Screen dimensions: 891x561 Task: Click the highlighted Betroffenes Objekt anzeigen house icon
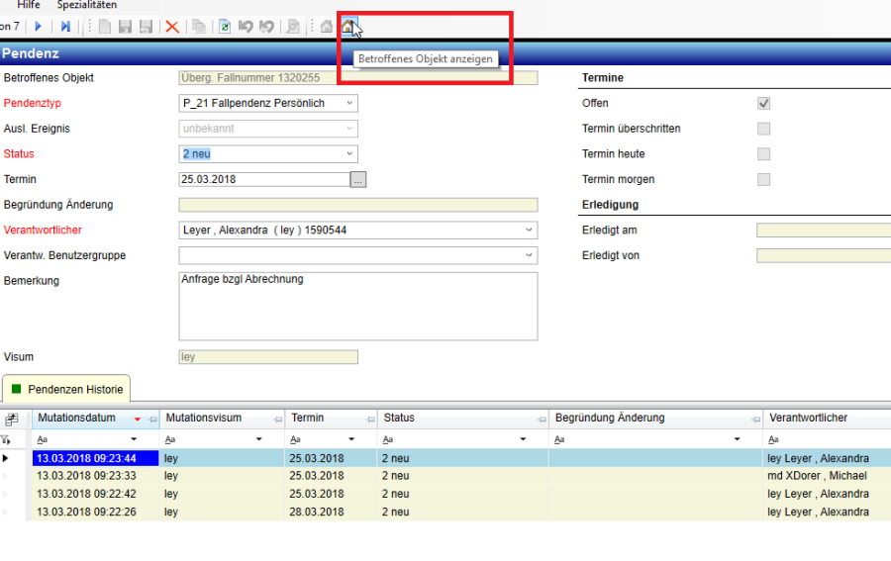coord(348,26)
